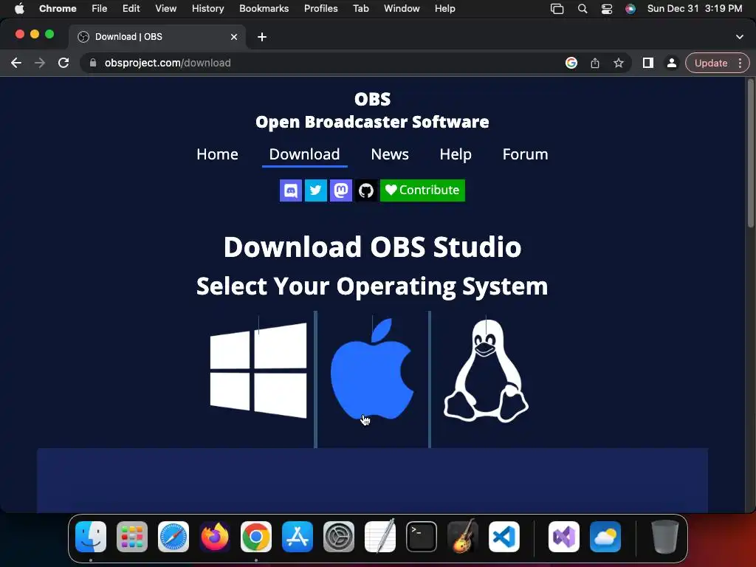
Task: Launch Visual Studio from the Dock
Action: pos(564,537)
